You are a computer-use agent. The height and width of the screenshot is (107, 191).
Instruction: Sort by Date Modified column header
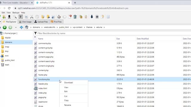coord(143,39)
